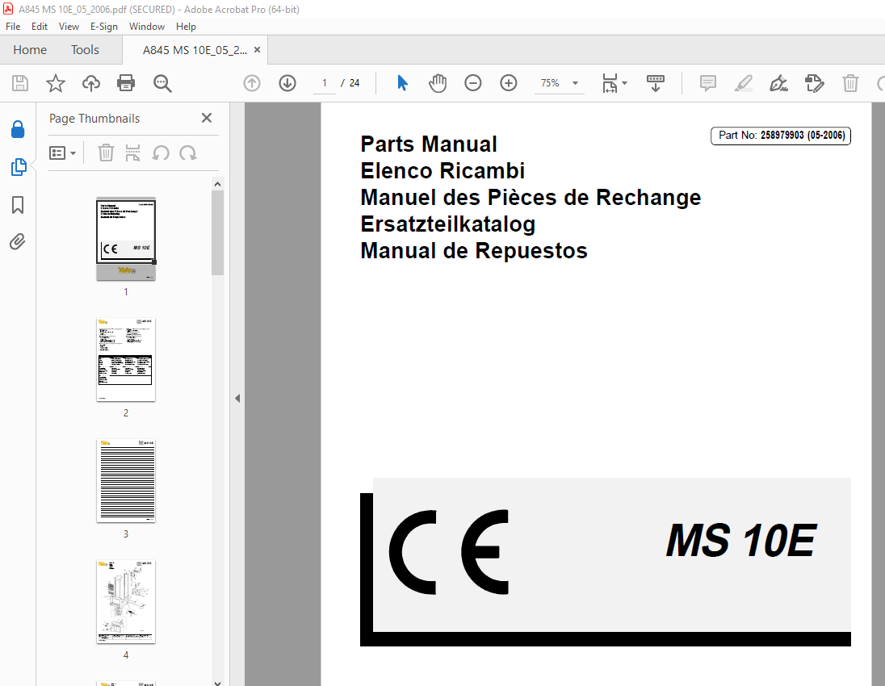Image resolution: width=885 pixels, height=686 pixels.
Task: Open the Help menu
Action: (x=186, y=27)
